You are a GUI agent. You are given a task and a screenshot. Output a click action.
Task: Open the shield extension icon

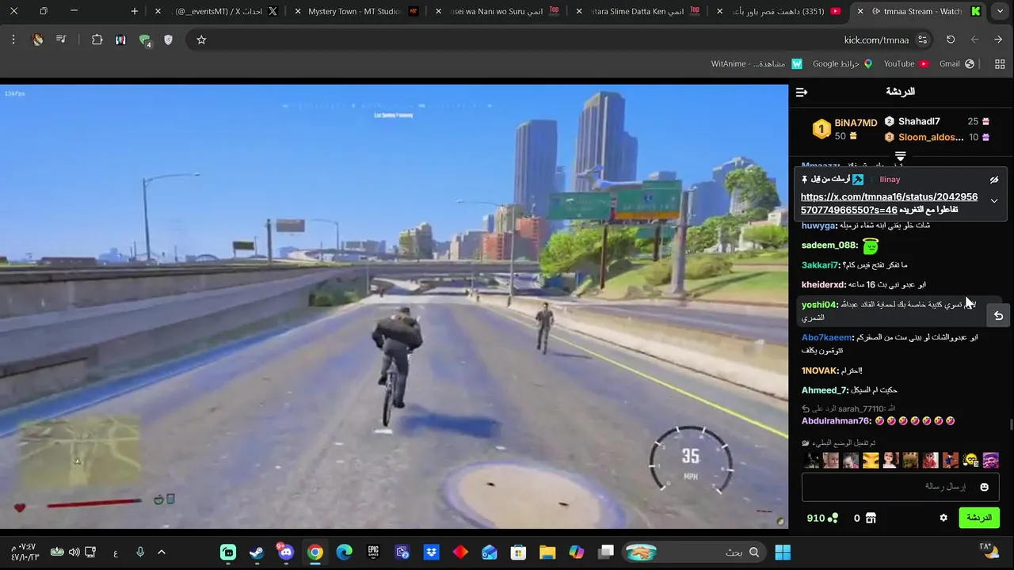(x=168, y=40)
